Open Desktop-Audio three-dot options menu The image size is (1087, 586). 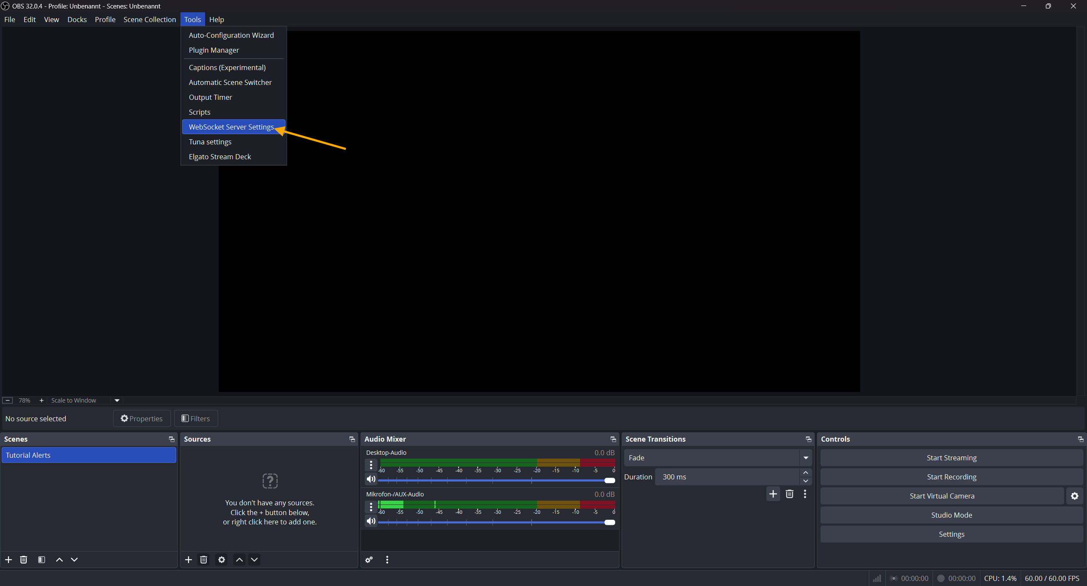pyautogui.click(x=371, y=465)
